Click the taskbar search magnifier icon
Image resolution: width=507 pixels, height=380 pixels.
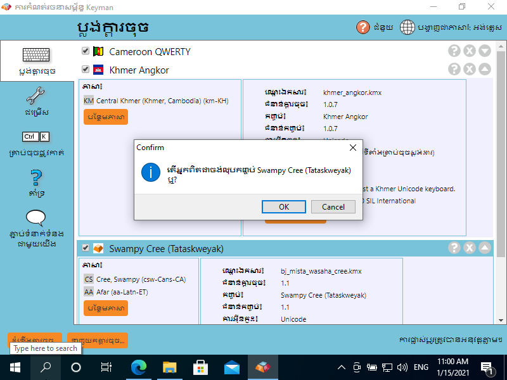click(x=45, y=367)
